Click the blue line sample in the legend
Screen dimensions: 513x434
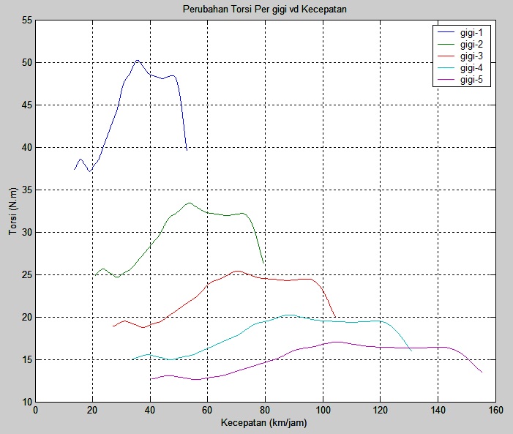coord(446,33)
